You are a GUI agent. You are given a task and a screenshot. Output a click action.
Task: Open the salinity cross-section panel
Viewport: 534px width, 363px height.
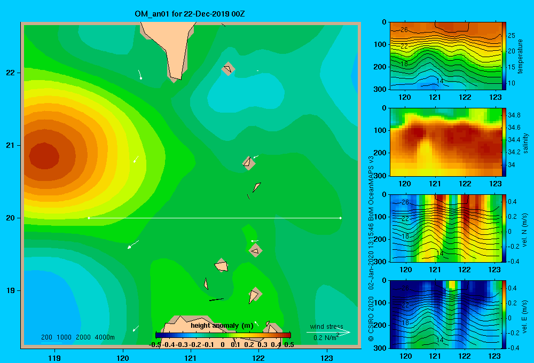[446, 143]
